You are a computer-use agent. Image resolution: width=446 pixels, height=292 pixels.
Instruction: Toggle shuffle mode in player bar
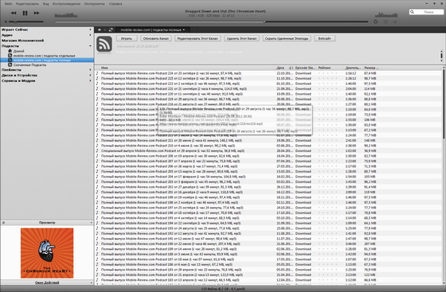coord(385,21)
